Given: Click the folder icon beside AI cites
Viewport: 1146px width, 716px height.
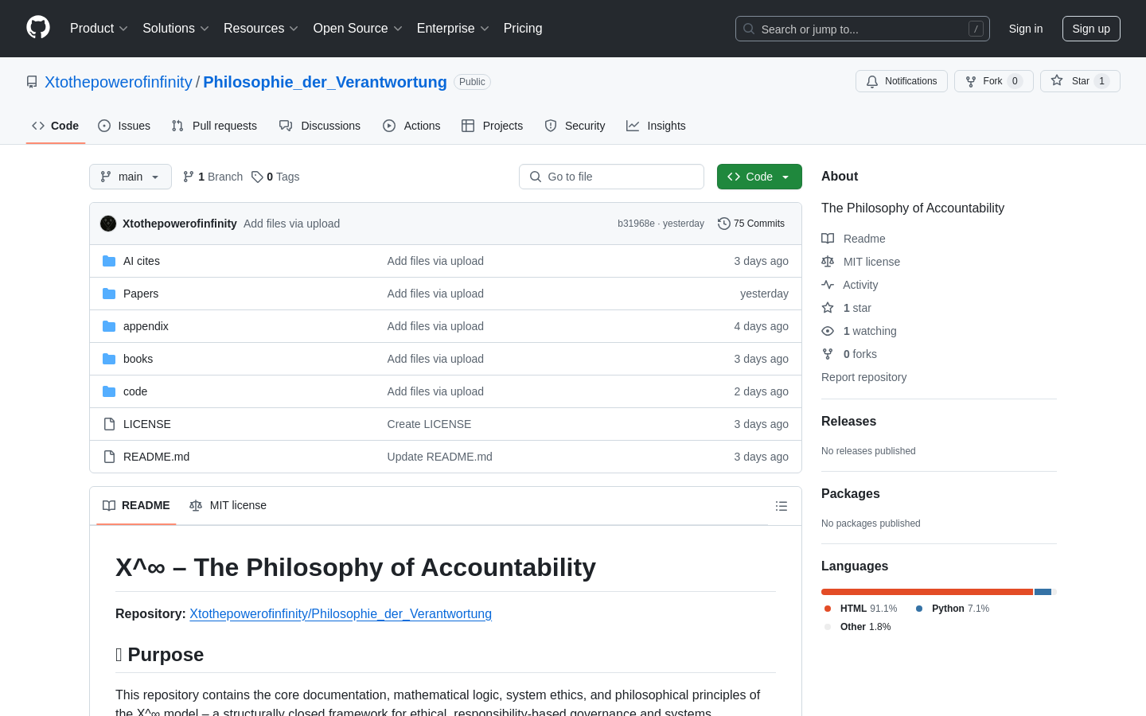Looking at the screenshot, I should pyautogui.click(x=109, y=261).
